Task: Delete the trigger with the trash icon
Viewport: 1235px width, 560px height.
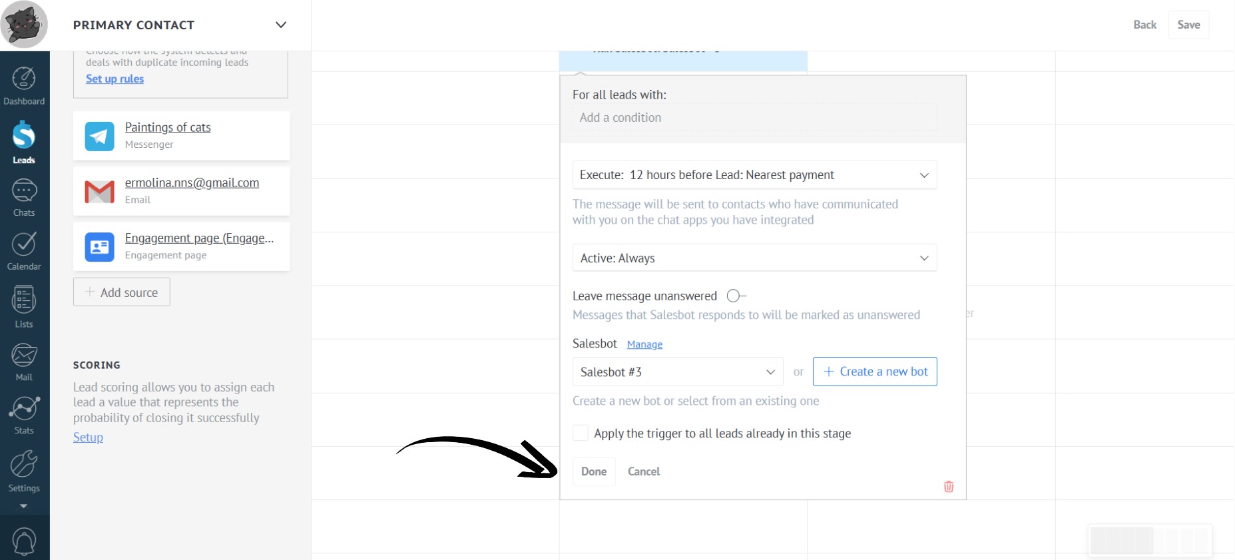Action: click(949, 487)
